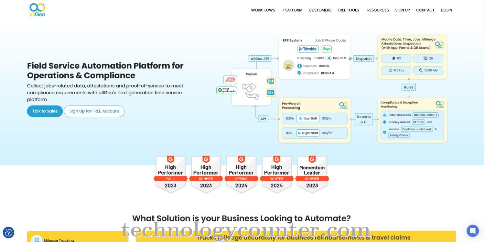Expand the Resources navigation menu

tap(378, 10)
